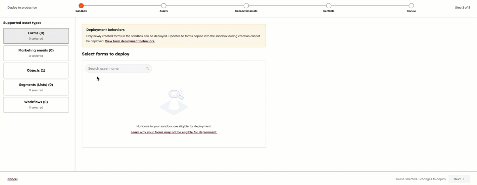Click the Cancel link

click(x=12, y=179)
